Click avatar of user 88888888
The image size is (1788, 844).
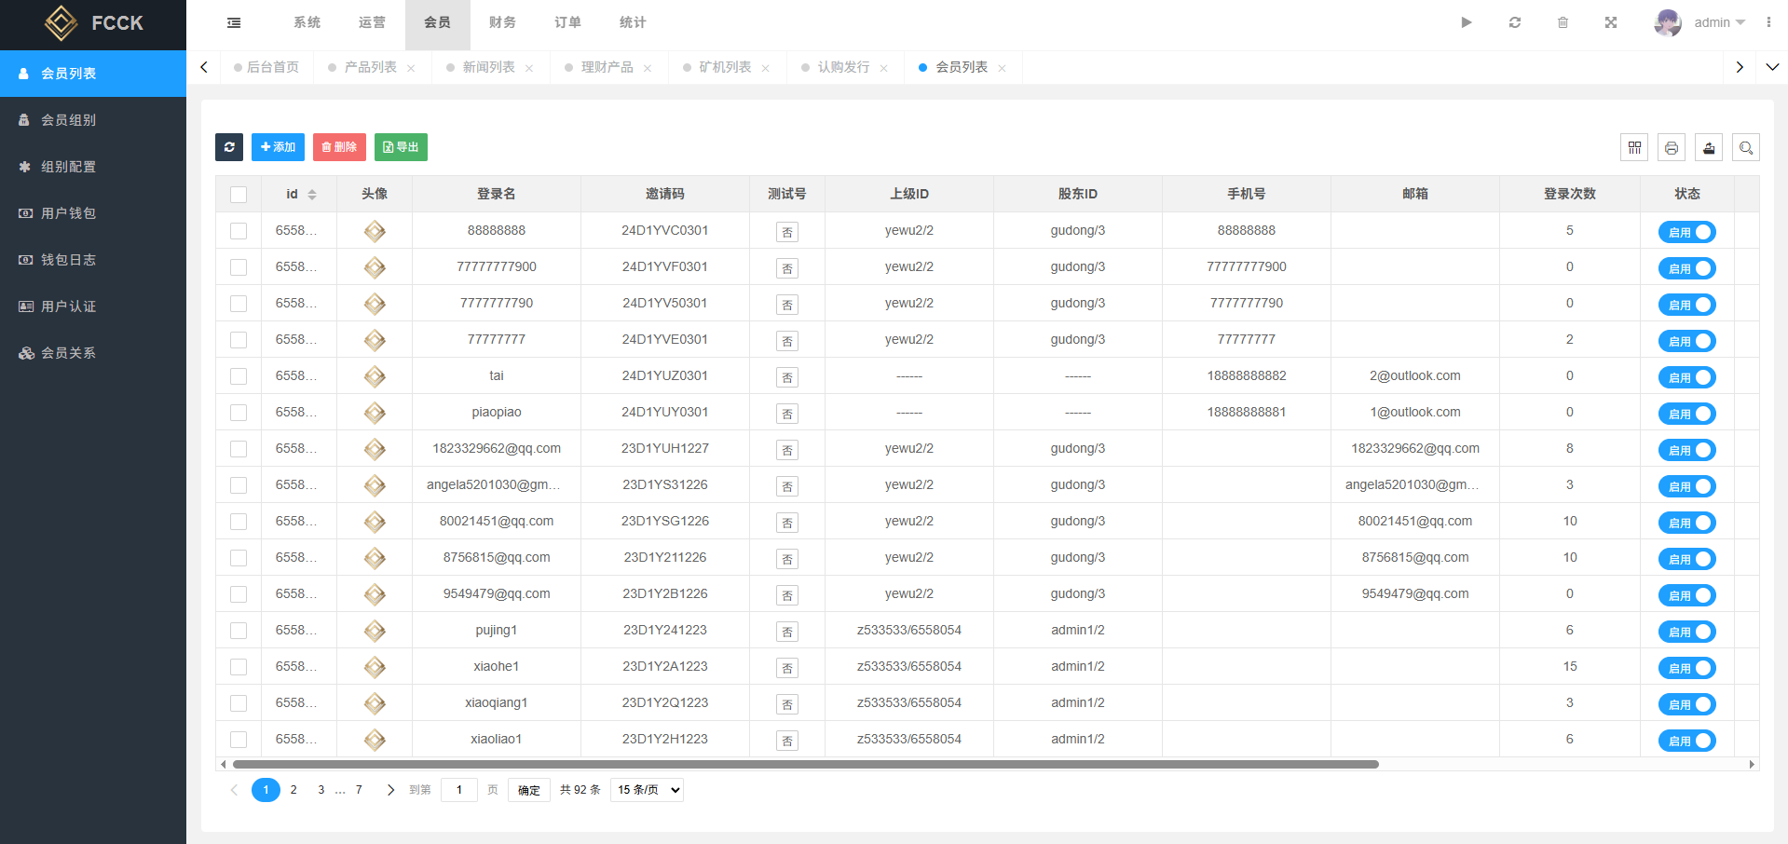tap(375, 231)
